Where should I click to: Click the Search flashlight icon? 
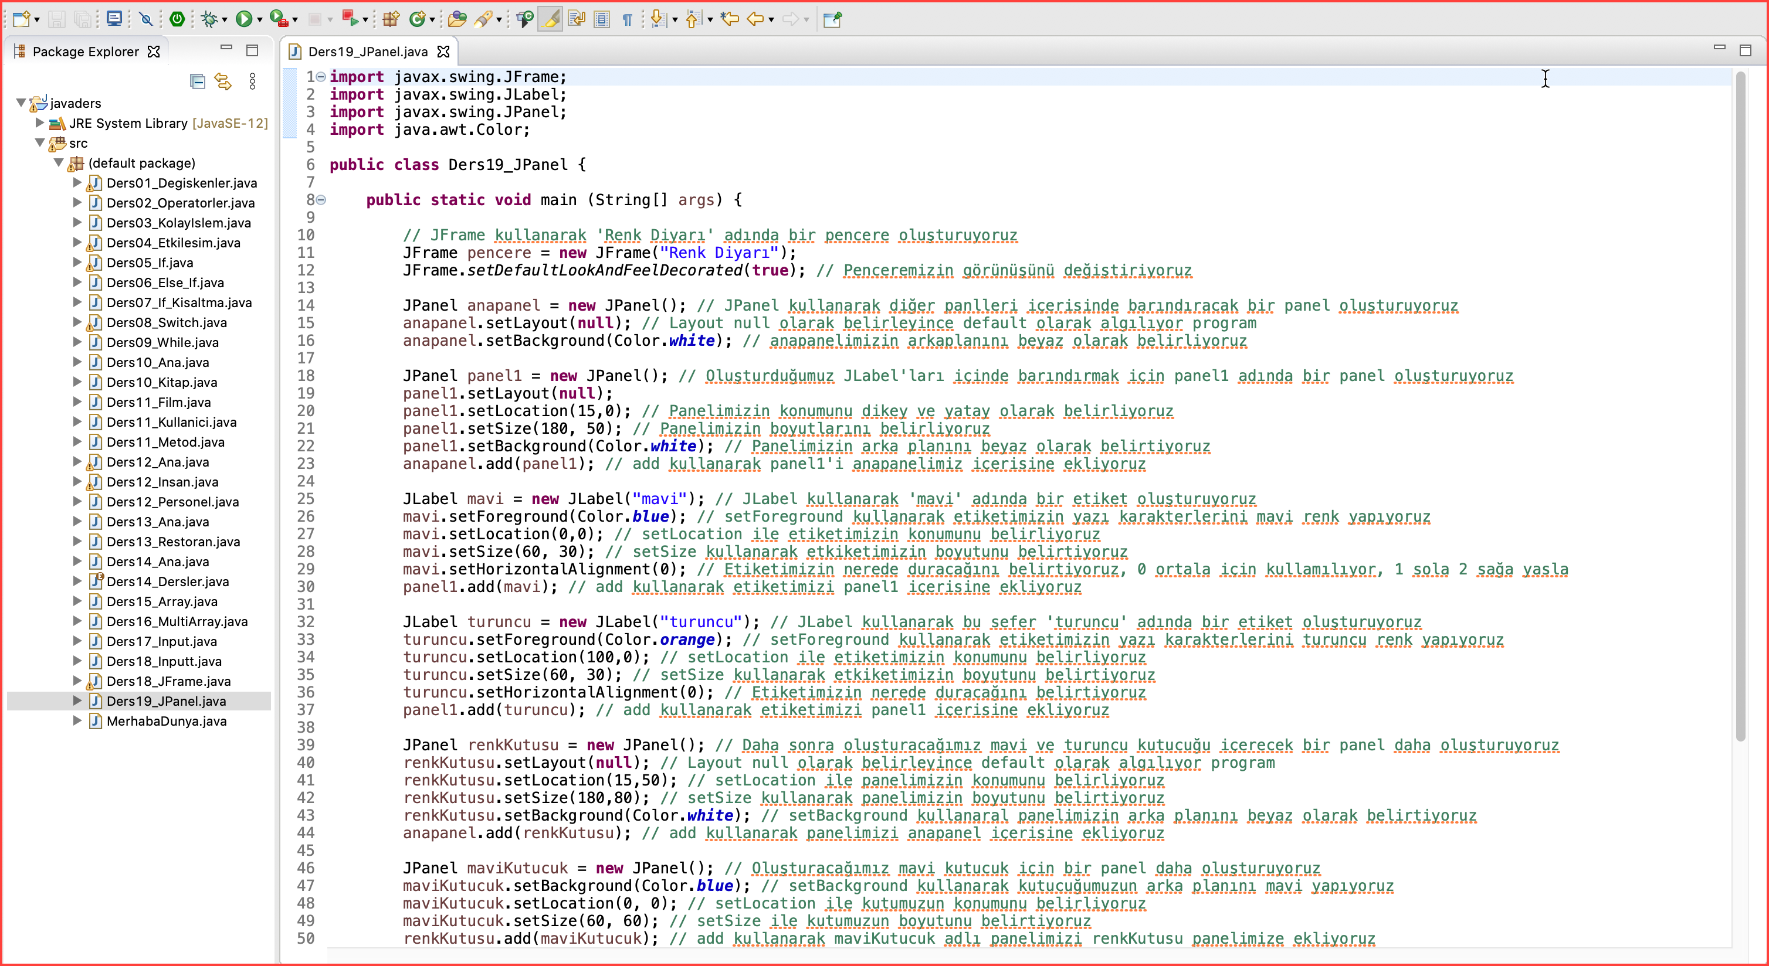[x=483, y=19]
